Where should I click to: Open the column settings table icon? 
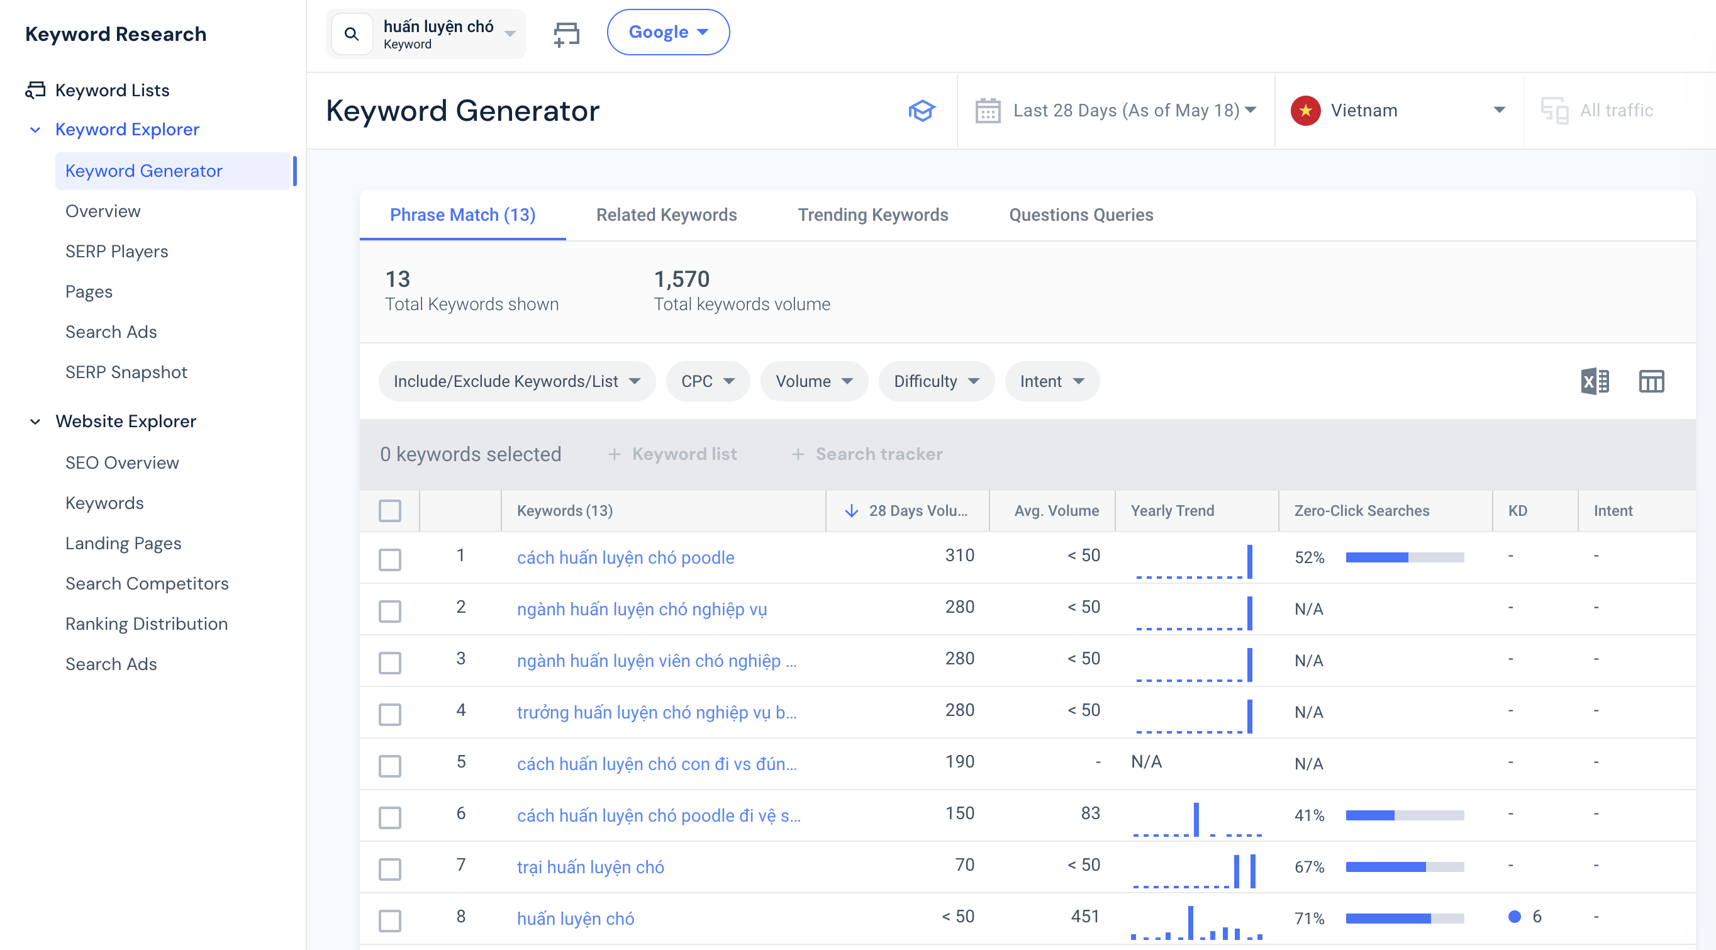click(x=1651, y=381)
